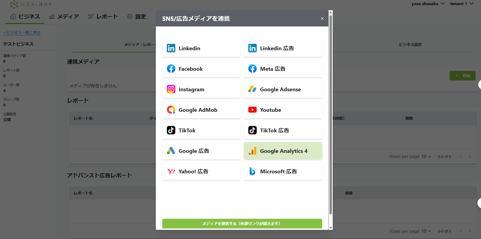Open the レポート menu tab
The width and height of the screenshot is (481, 239).
(103, 17)
